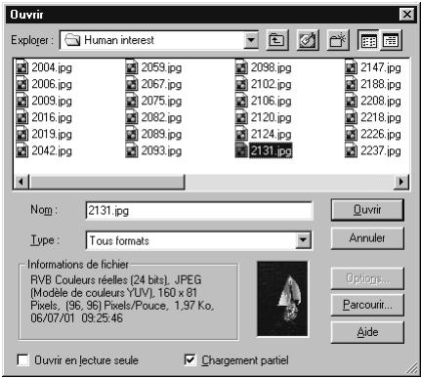Screen dimensions: 421x378
Task: Select file 2019.jpg
Action: pyautogui.click(x=44, y=134)
